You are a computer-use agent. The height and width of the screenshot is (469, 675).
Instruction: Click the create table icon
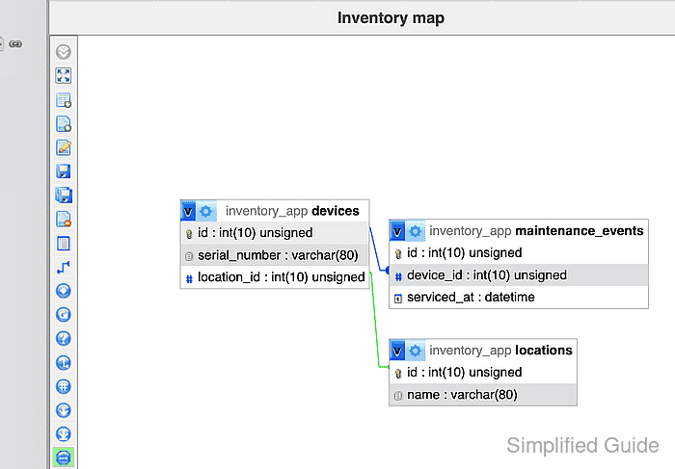pos(64,244)
